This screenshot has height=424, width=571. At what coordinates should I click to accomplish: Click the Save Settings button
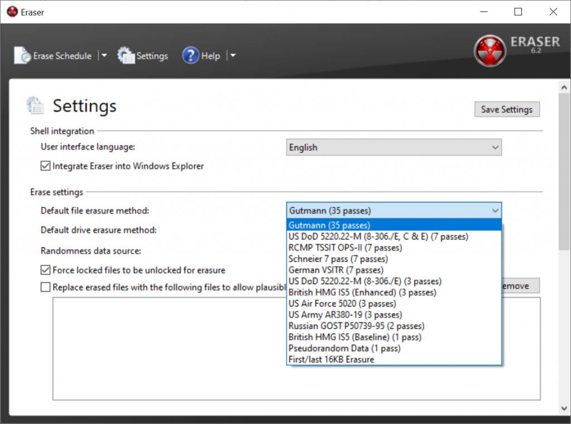(506, 109)
